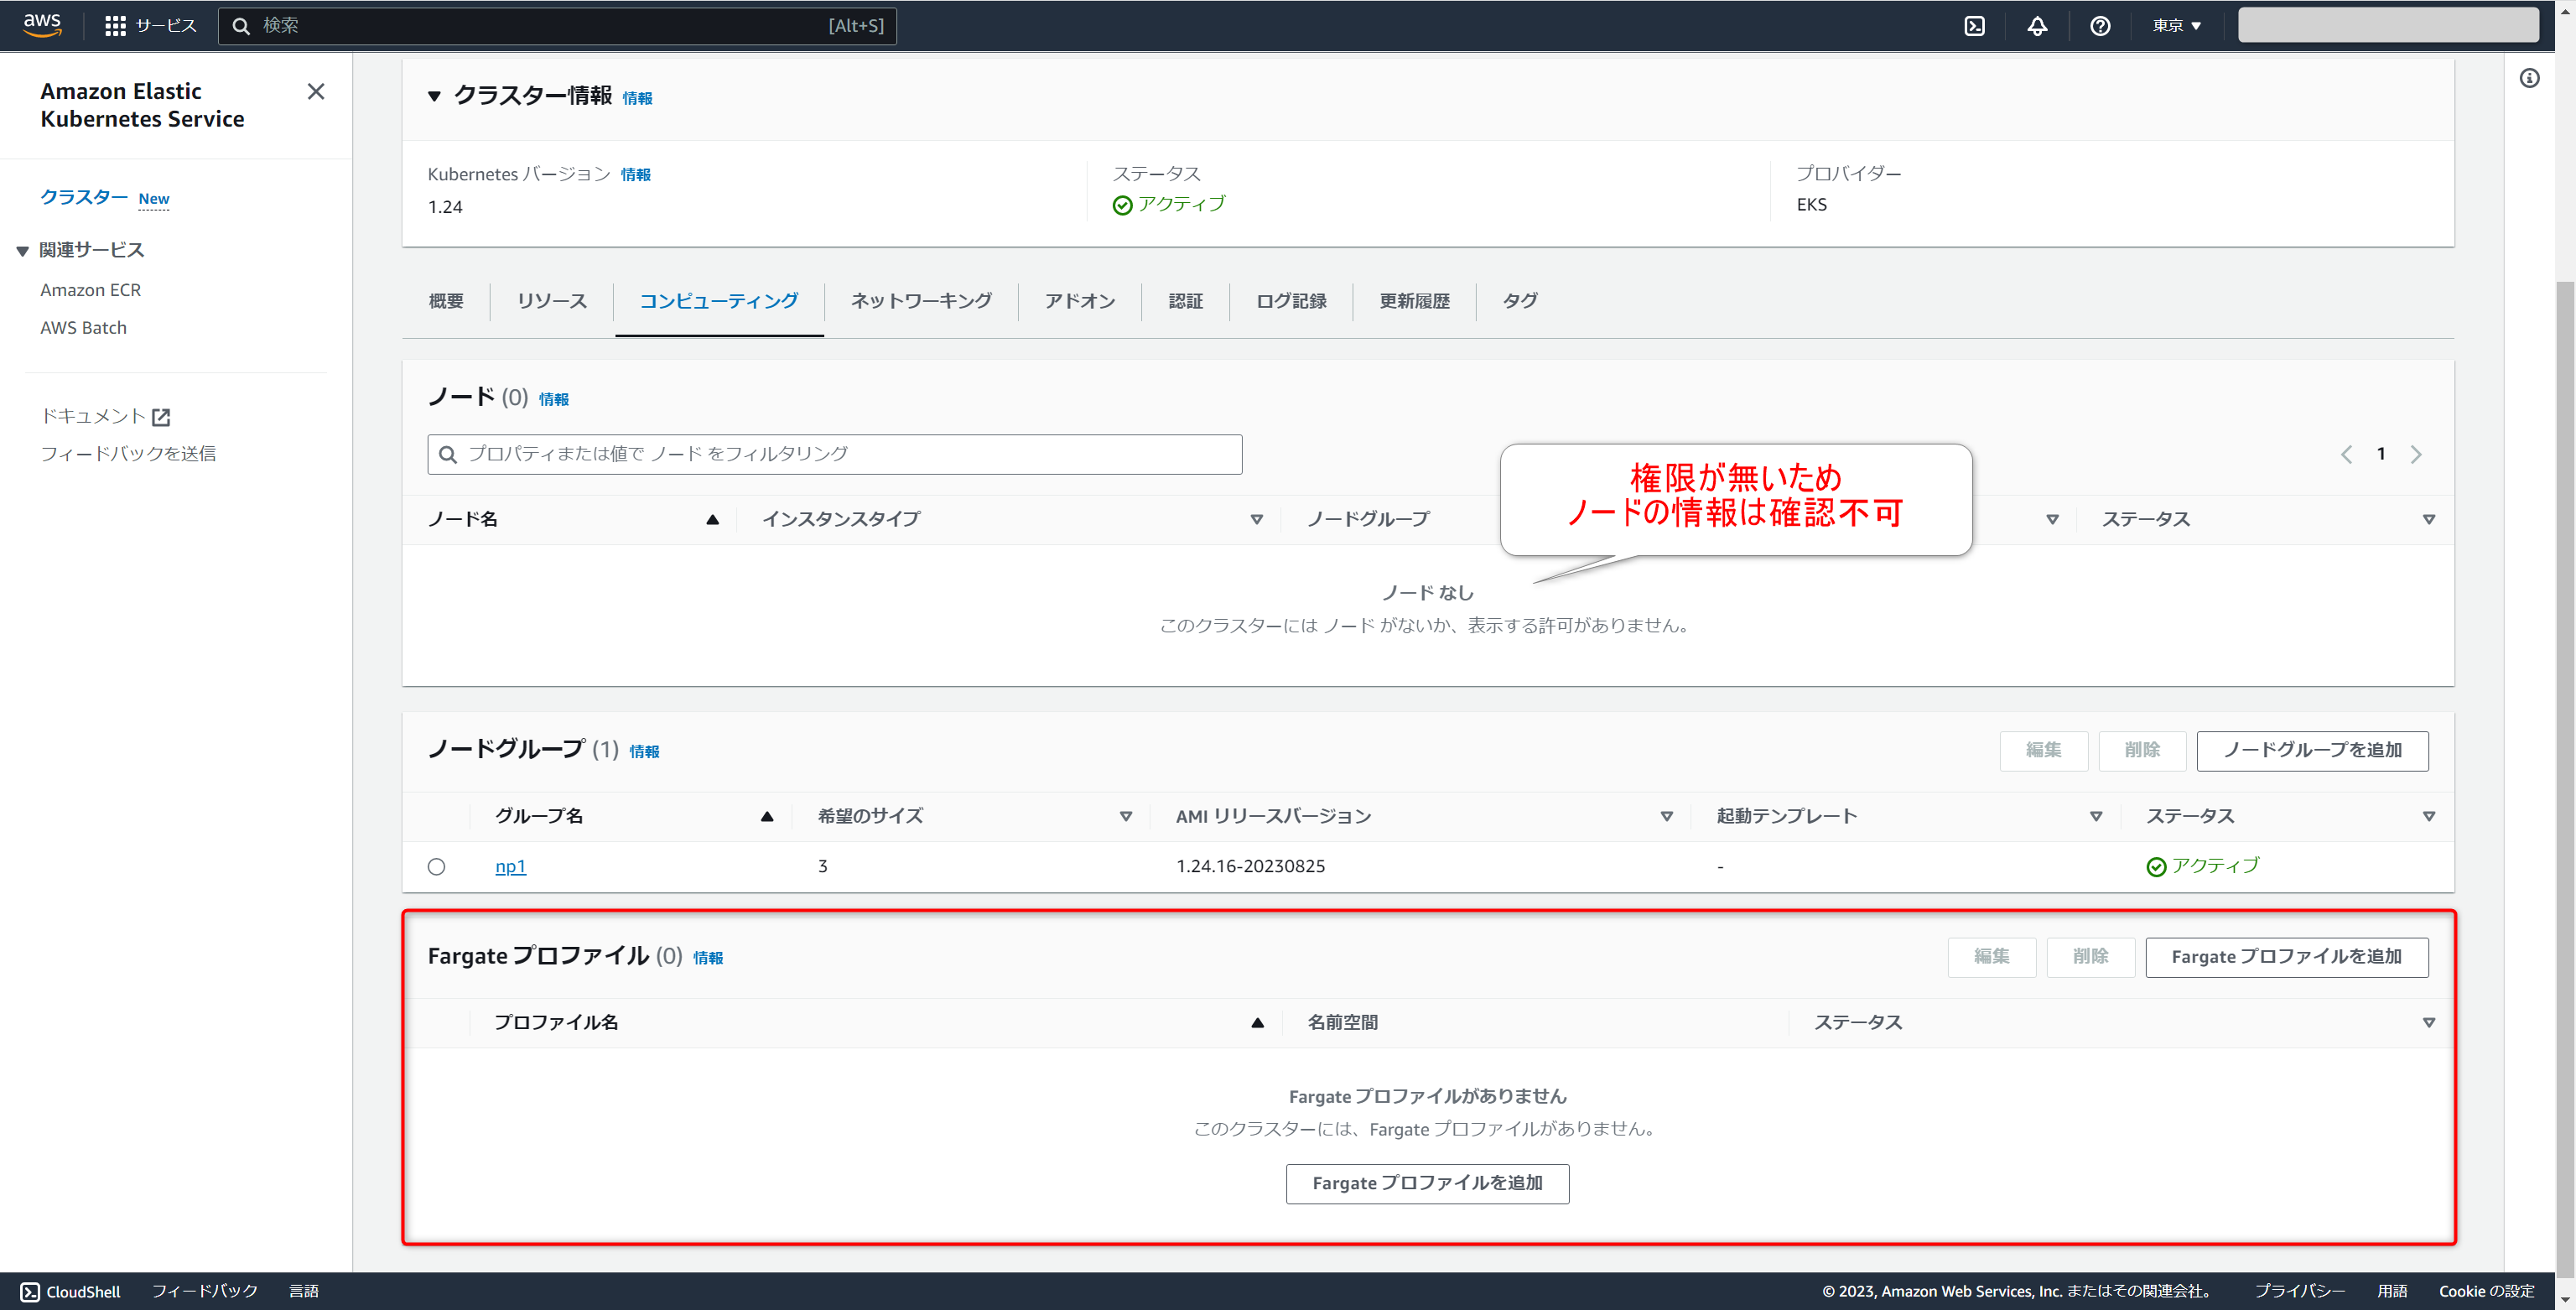The width and height of the screenshot is (2576, 1310).
Task: Go to next page arrow in the nodes table
Action: point(2416,455)
